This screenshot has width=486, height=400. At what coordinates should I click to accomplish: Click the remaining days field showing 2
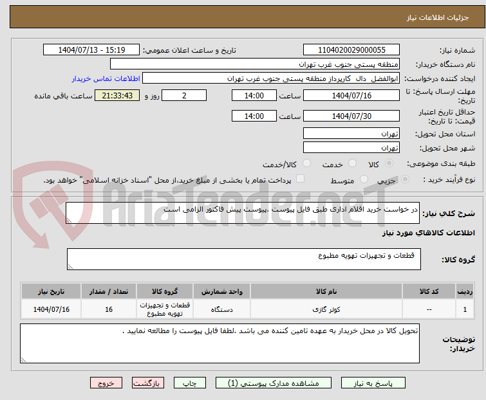[x=184, y=95]
